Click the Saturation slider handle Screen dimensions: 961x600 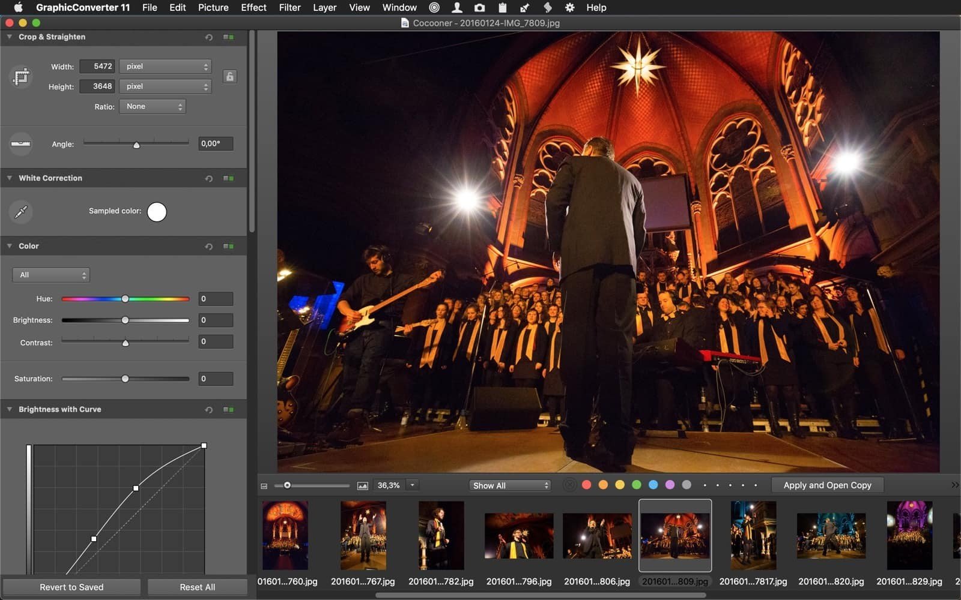(x=125, y=379)
